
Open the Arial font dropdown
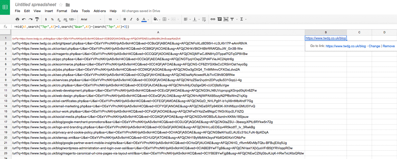92,19
